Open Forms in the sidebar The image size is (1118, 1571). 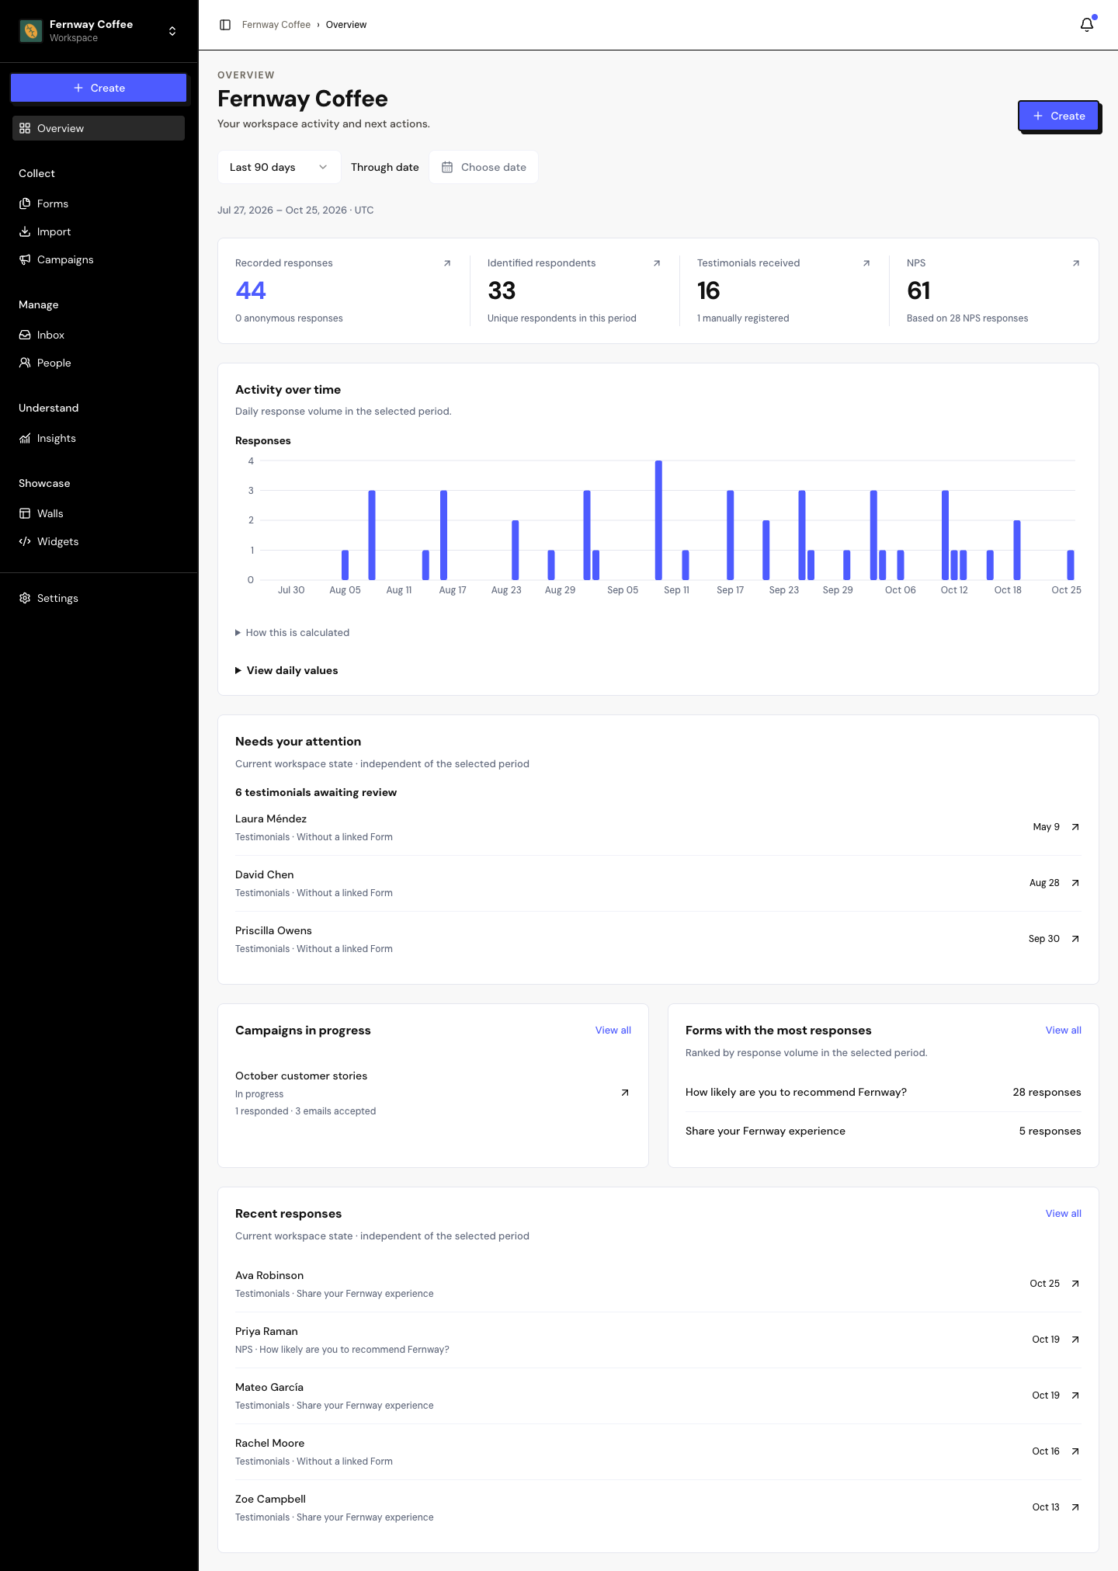(99, 203)
